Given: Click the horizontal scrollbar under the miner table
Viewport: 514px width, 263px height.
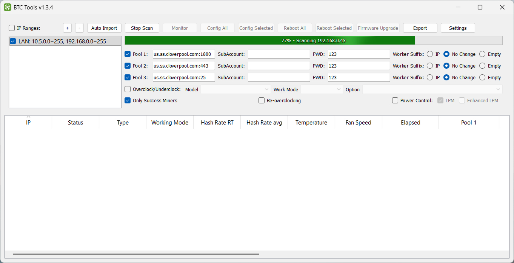Looking at the screenshot, I should 136,254.
